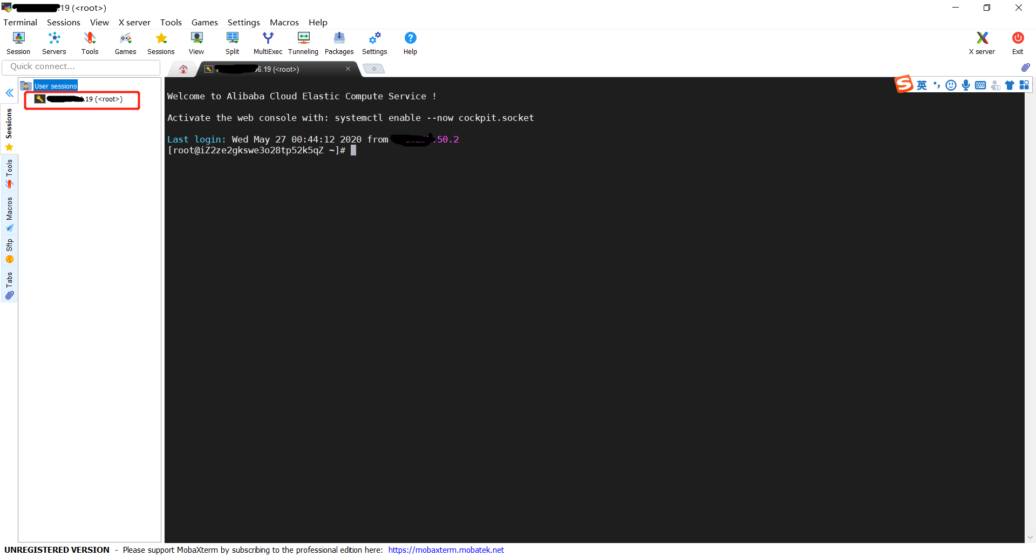
Task: Select the Sogou voice input microphone icon
Action: pyautogui.click(x=965, y=85)
